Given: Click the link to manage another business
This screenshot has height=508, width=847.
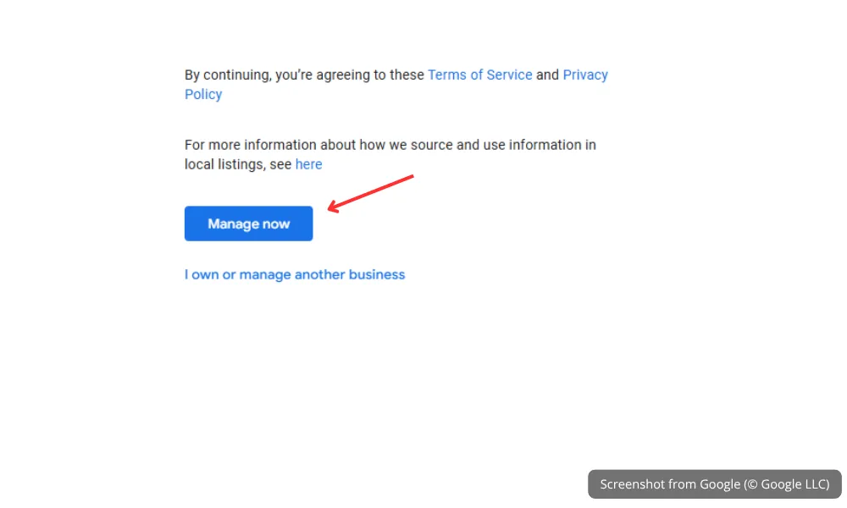Looking at the screenshot, I should pos(295,274).
